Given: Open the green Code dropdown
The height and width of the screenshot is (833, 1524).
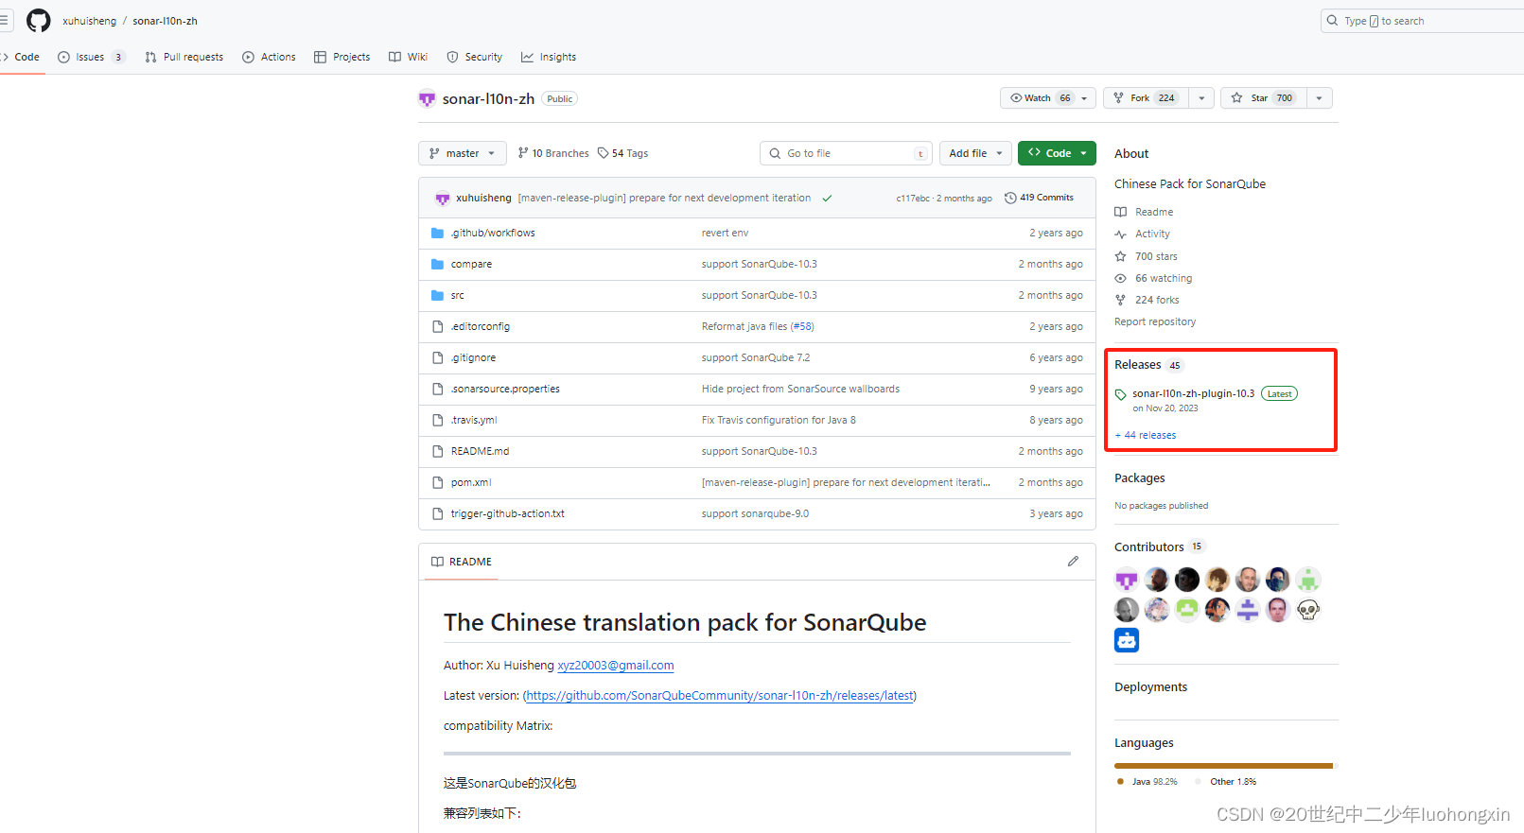Looking at the screenshot, I should click(1057, 153).
